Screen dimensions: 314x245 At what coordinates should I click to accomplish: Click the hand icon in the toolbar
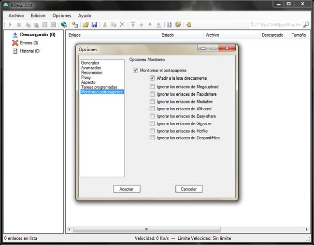[188, 25]
